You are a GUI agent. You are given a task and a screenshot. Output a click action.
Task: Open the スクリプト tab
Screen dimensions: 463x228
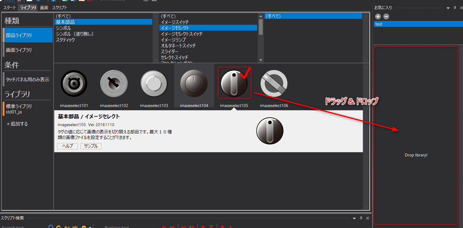click(60, 8)
